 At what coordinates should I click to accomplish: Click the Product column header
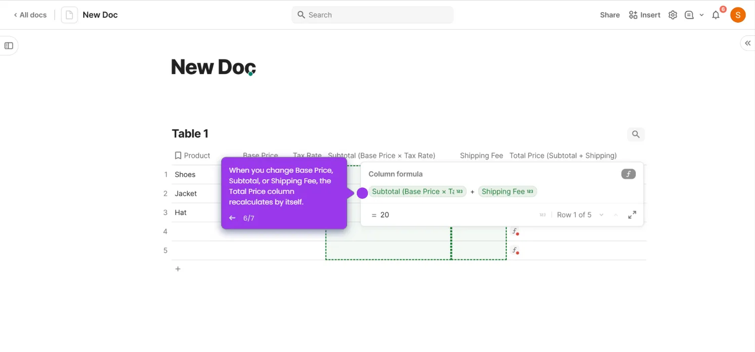192,156
